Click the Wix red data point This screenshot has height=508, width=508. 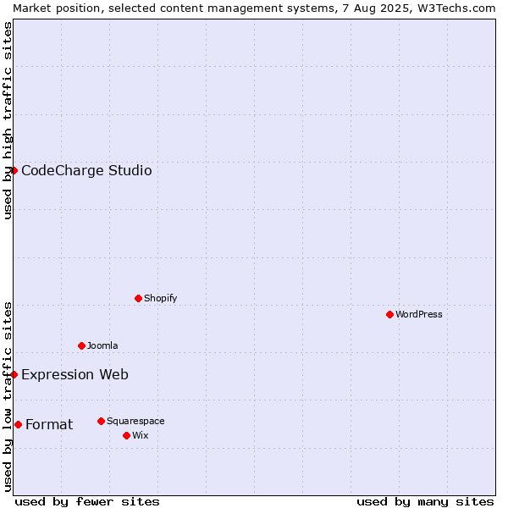point(127,435)
